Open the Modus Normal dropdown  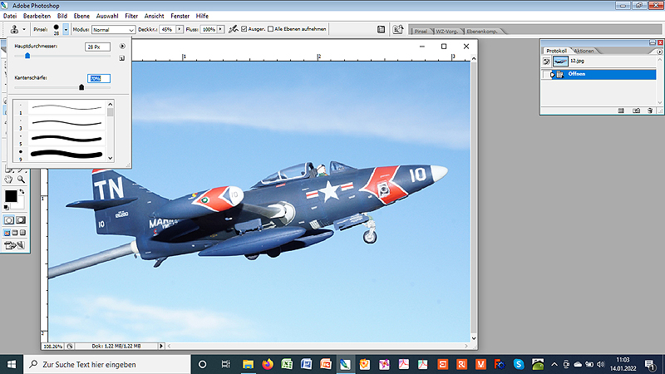pyautogui.click(x=113, y=30)
